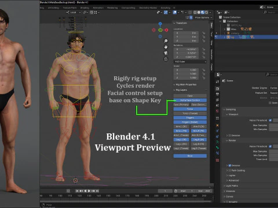Toggle Render Noise Threshold checkbox
The image size is (278, 208).
[270, 146]
